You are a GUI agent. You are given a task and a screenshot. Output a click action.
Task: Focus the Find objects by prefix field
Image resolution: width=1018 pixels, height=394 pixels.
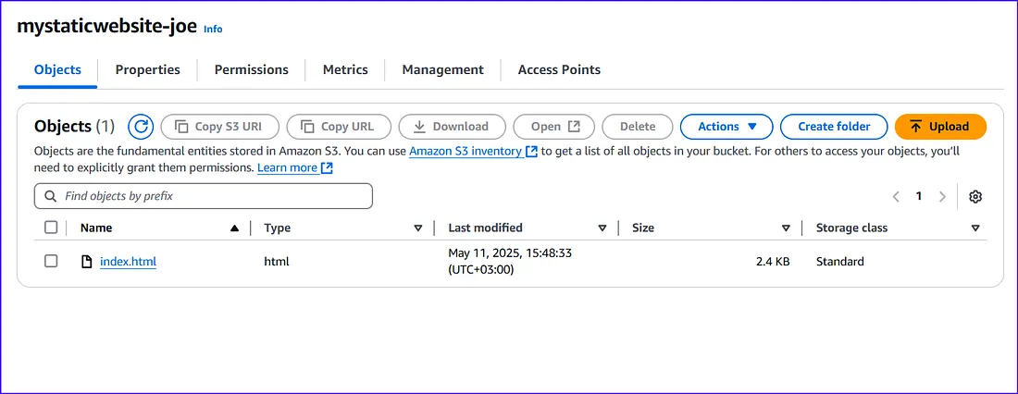click(204, 196)
